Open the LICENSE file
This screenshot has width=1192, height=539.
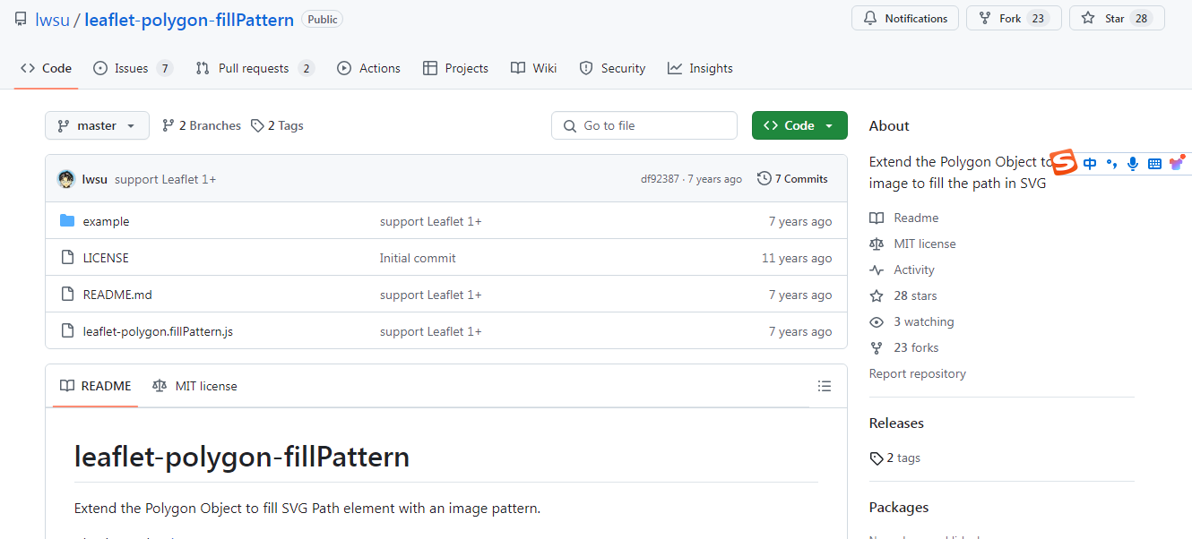click(x=106, y=258)
